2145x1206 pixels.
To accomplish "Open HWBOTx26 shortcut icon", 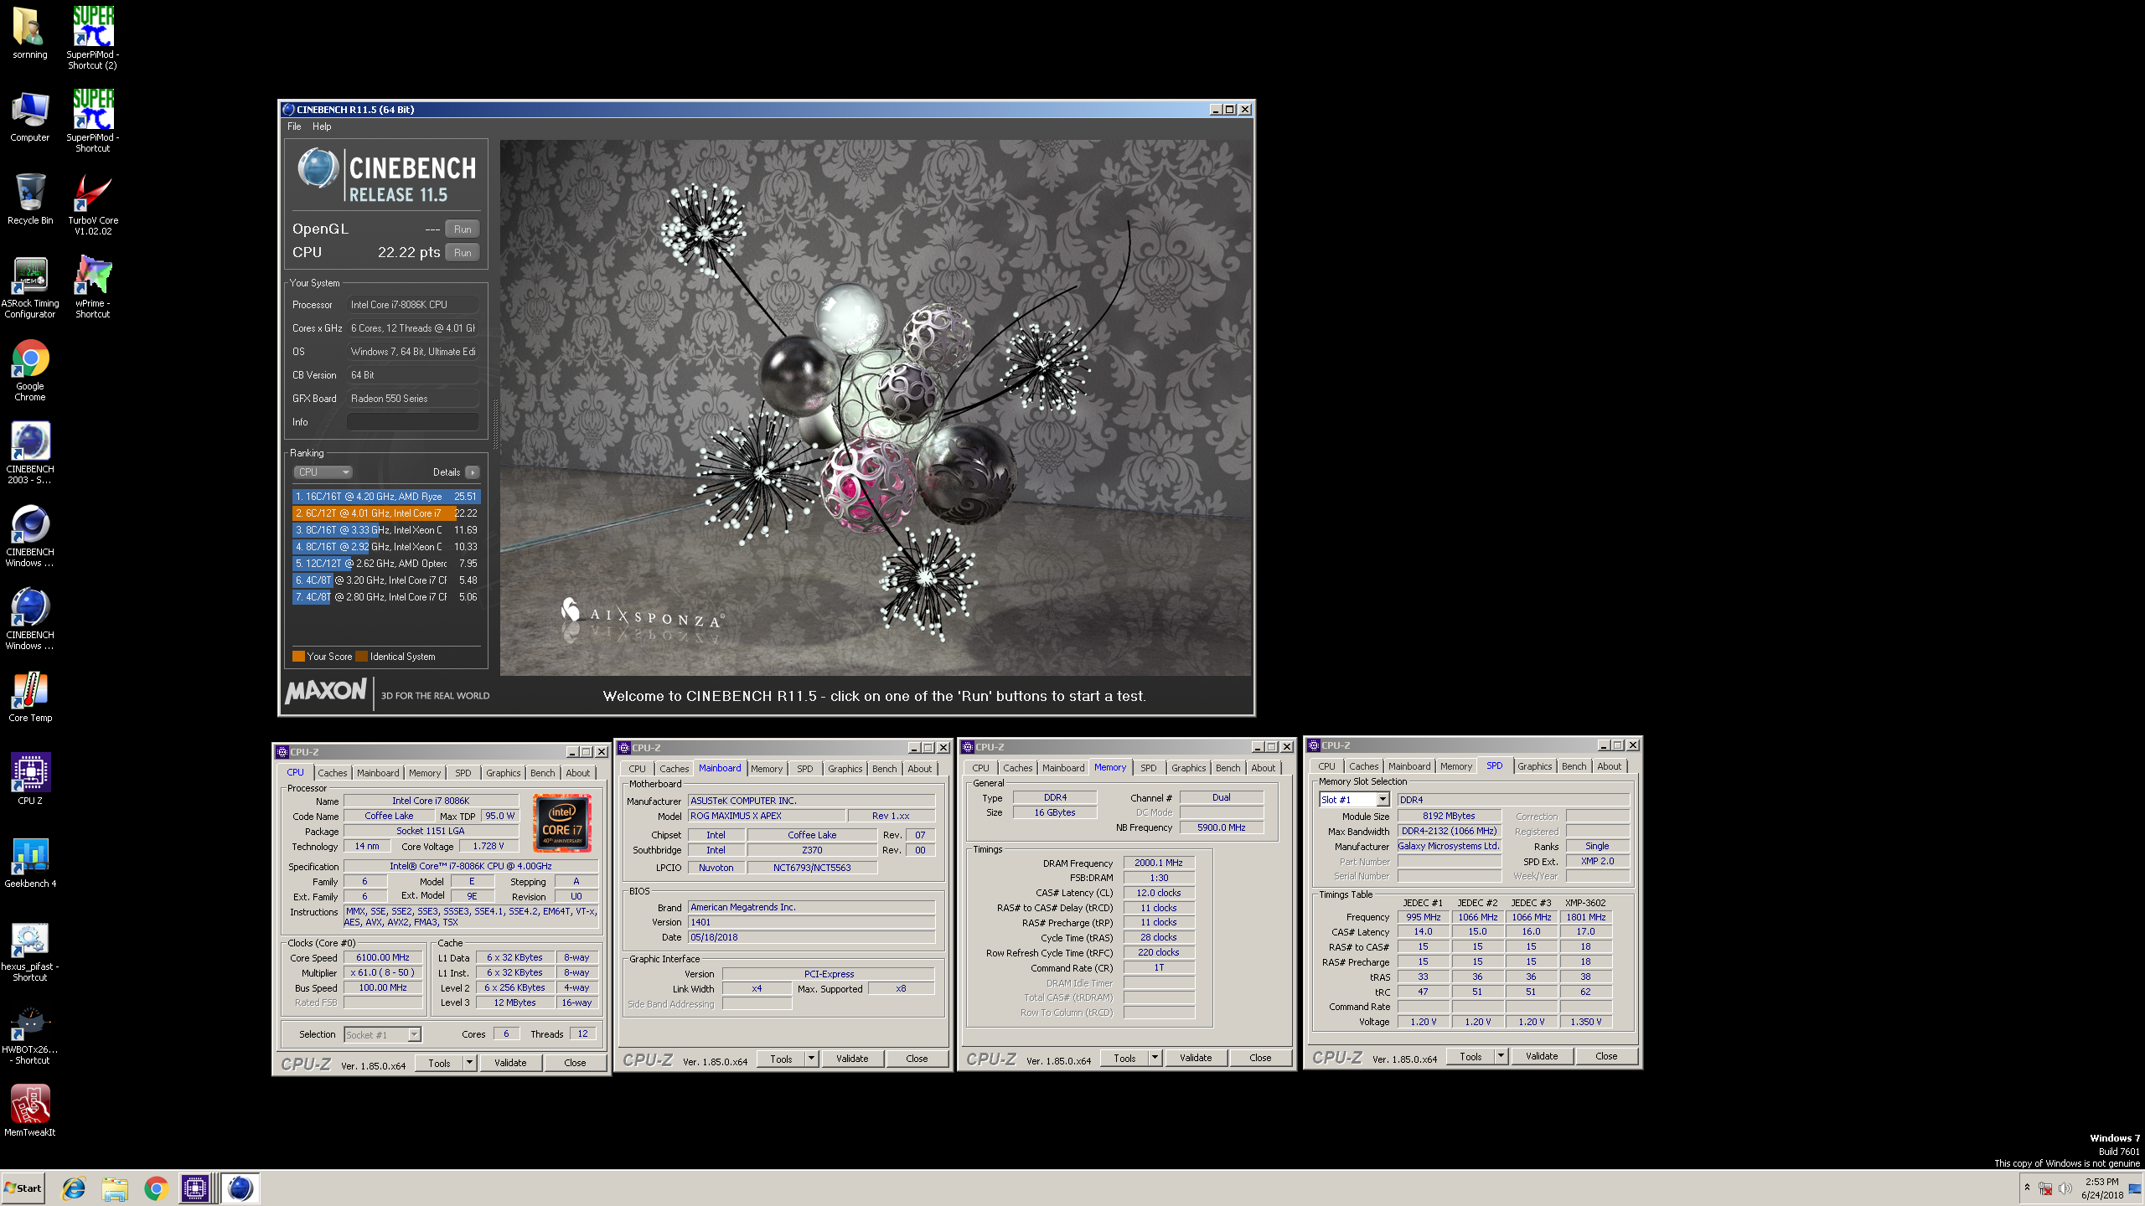I will pos(29,1033).
